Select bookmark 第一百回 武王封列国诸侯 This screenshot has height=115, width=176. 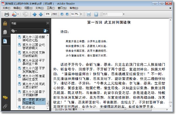[34, 101]
